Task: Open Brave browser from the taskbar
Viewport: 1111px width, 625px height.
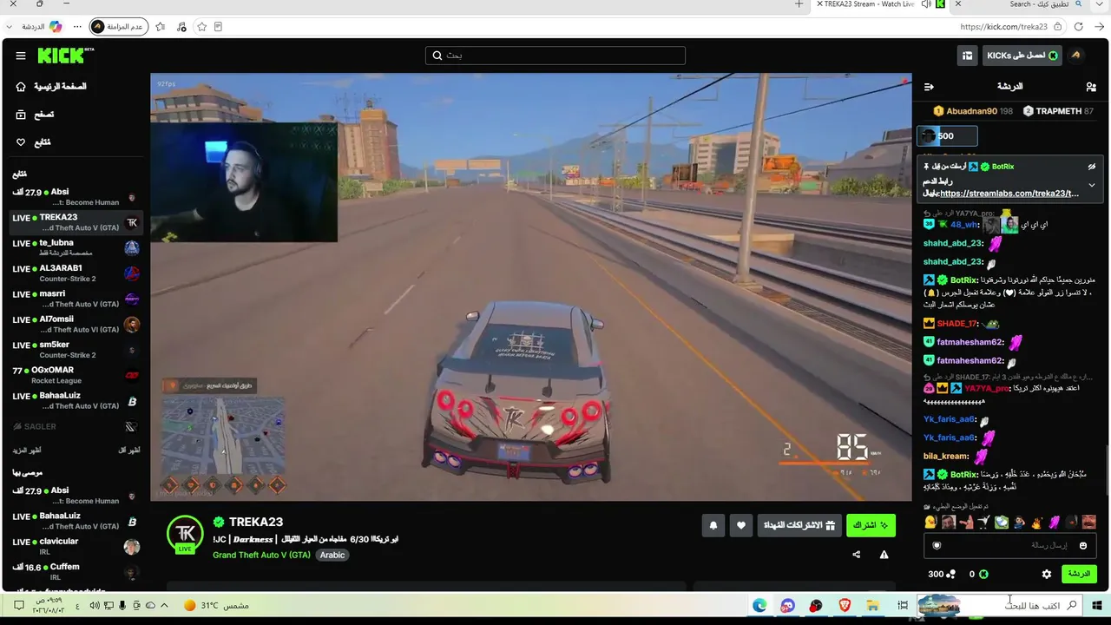Action: [845, 605]
